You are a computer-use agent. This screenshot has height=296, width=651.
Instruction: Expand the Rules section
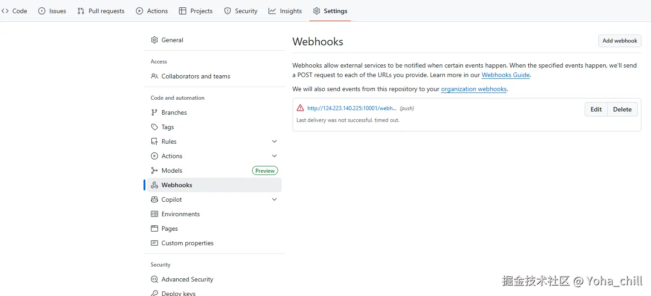click(x=274, y=141)
